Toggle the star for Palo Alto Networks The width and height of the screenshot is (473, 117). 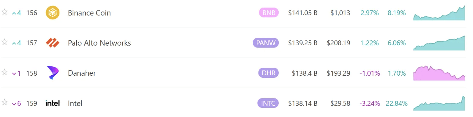click(x=5, y=42)
